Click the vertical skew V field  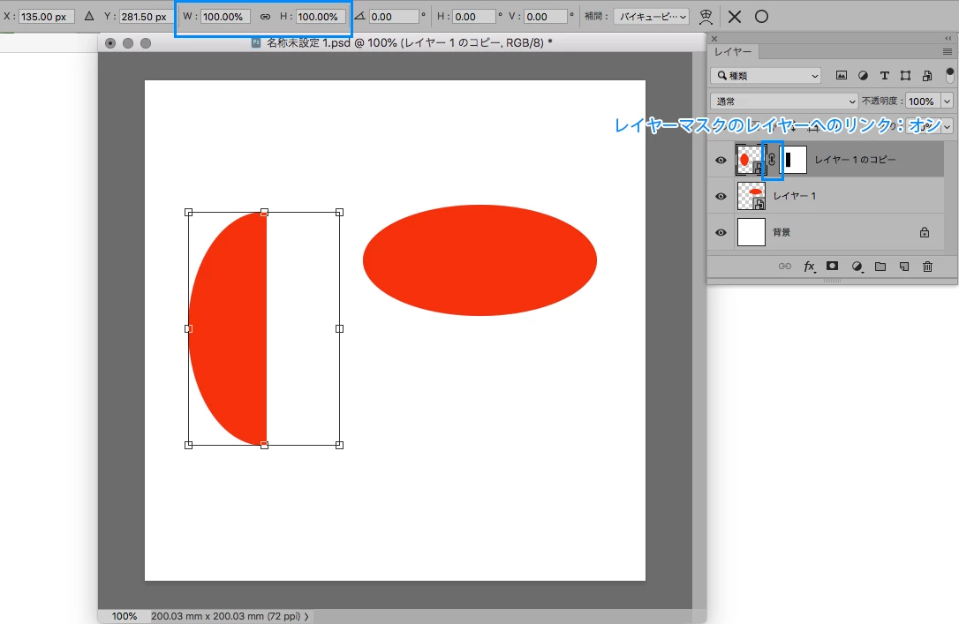(x=546, y=17)
